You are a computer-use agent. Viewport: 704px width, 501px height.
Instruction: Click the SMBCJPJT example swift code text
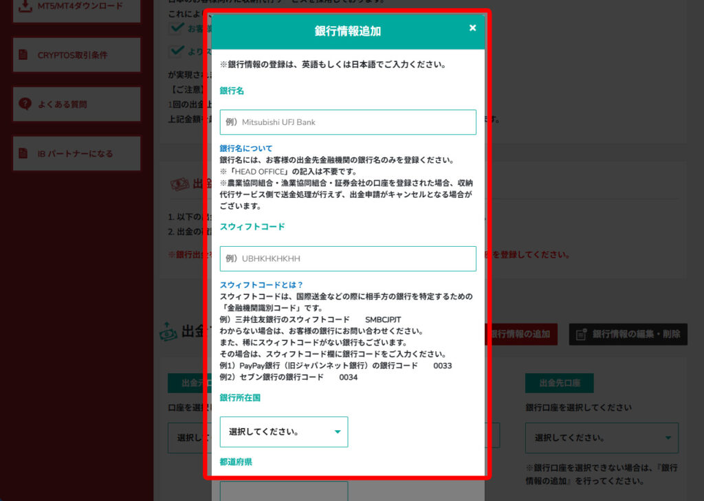[383, 320]
